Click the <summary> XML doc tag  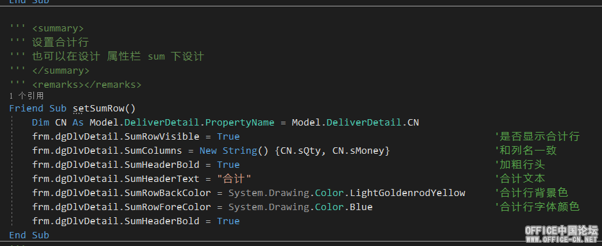click(x=58, y=28)
